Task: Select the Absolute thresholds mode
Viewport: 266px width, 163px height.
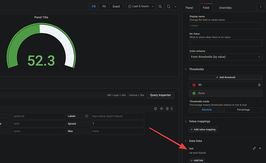Action: pos(207,110)
